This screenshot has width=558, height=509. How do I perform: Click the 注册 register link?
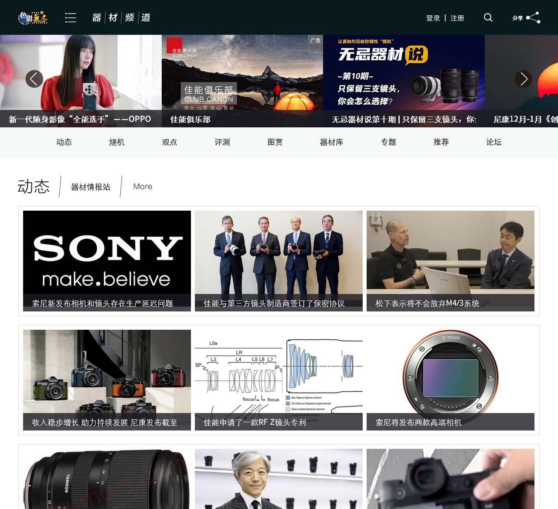coord(457,18)
